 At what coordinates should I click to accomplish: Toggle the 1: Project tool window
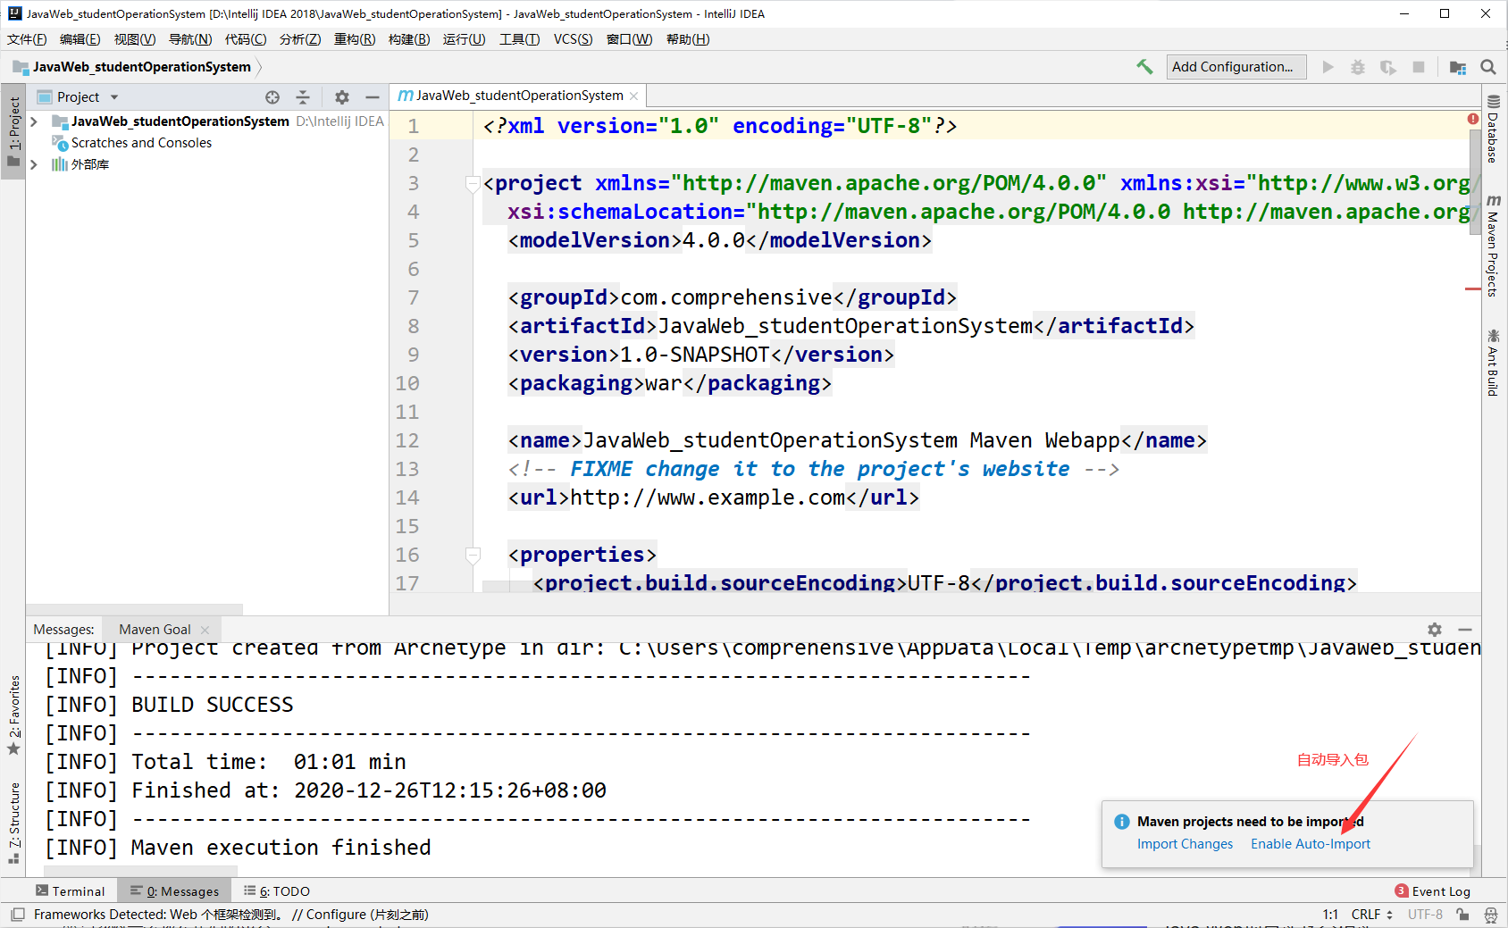(13, 132)
